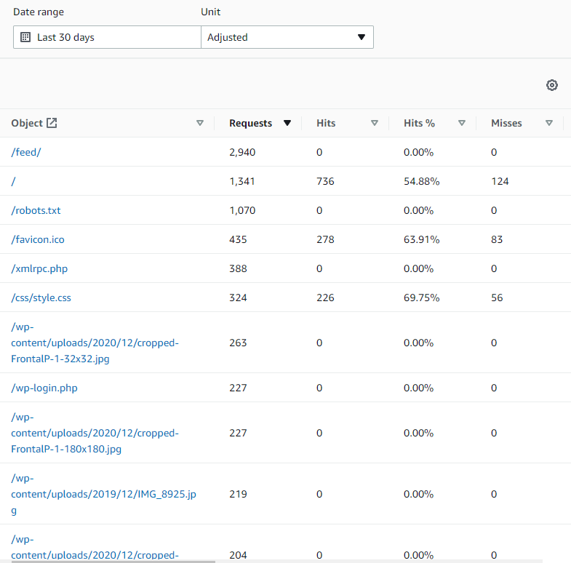This screenshot has width=571, height=563.
Task: Select the 2,940 requests value
Action: [x=242, y=152]
